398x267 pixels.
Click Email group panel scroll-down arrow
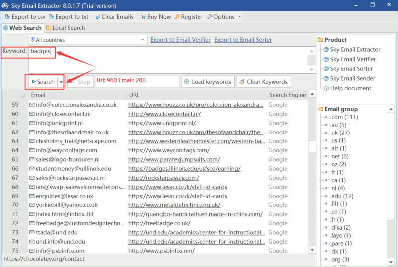(x=391, y=262)
